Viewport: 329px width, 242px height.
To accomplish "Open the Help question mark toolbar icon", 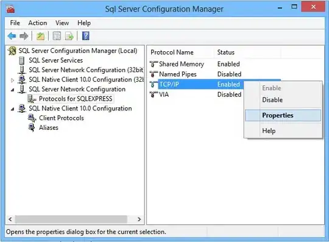I will click(x=86, y=36).
